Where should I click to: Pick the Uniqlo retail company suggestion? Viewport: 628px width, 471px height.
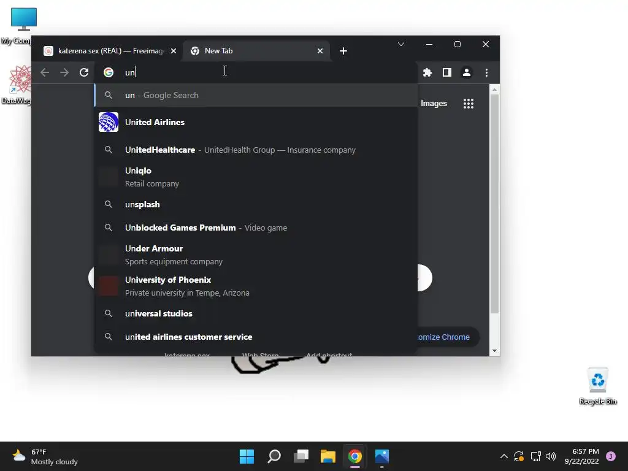click(256, 177)
